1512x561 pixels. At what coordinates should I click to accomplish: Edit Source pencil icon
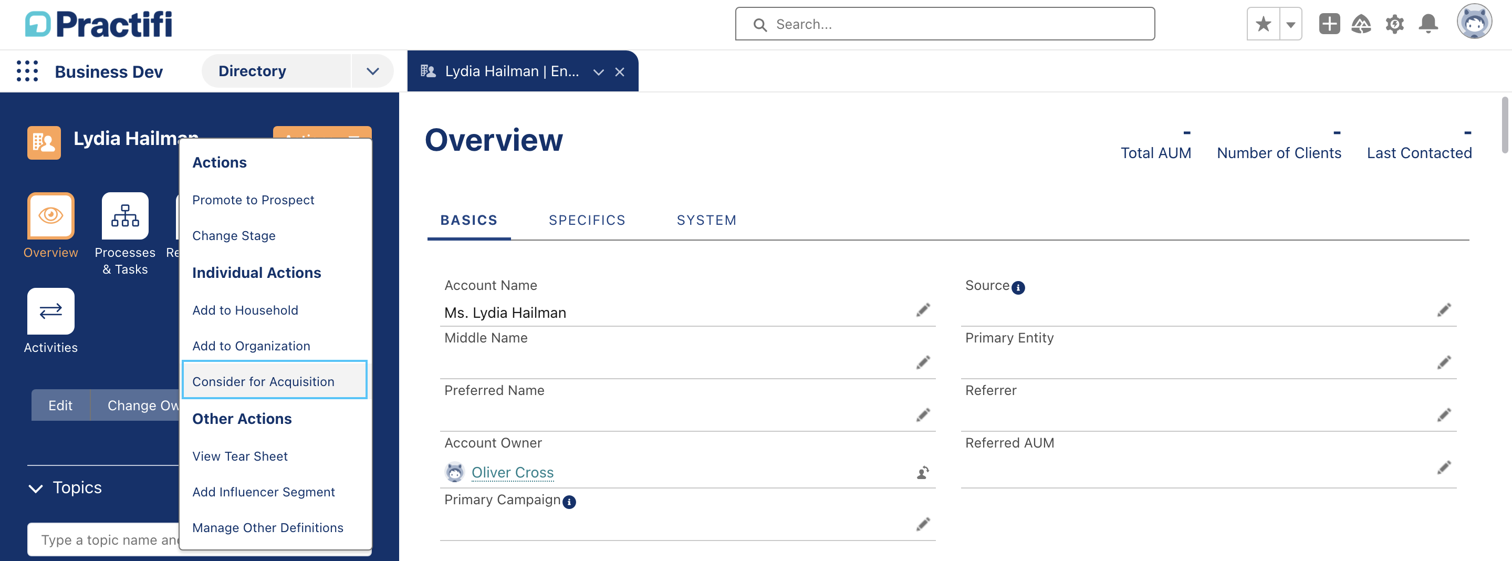pyautogui.click(x=1443, y=310)
